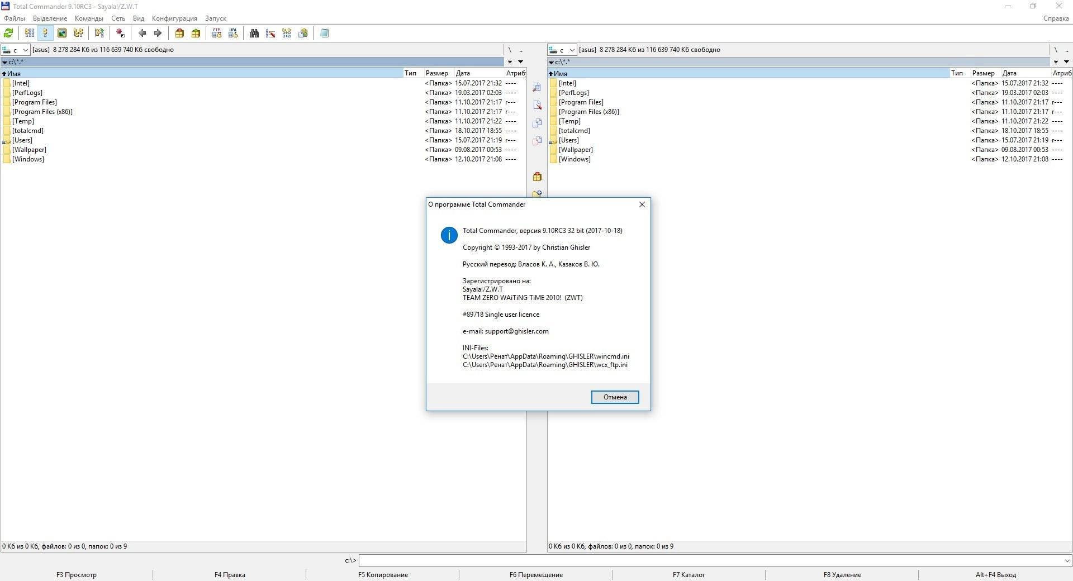Go back with the left arrow icon
Viewport: 1073px width, 581px height.
click(x=142, y=34)
